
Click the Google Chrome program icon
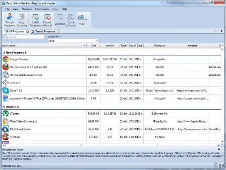6,59
